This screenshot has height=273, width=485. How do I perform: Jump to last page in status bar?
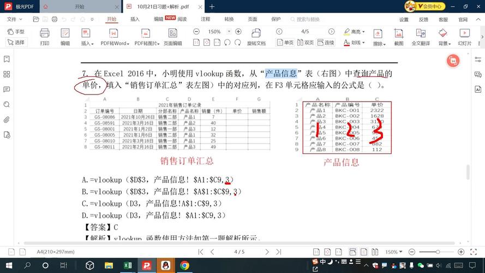[279, 252]
